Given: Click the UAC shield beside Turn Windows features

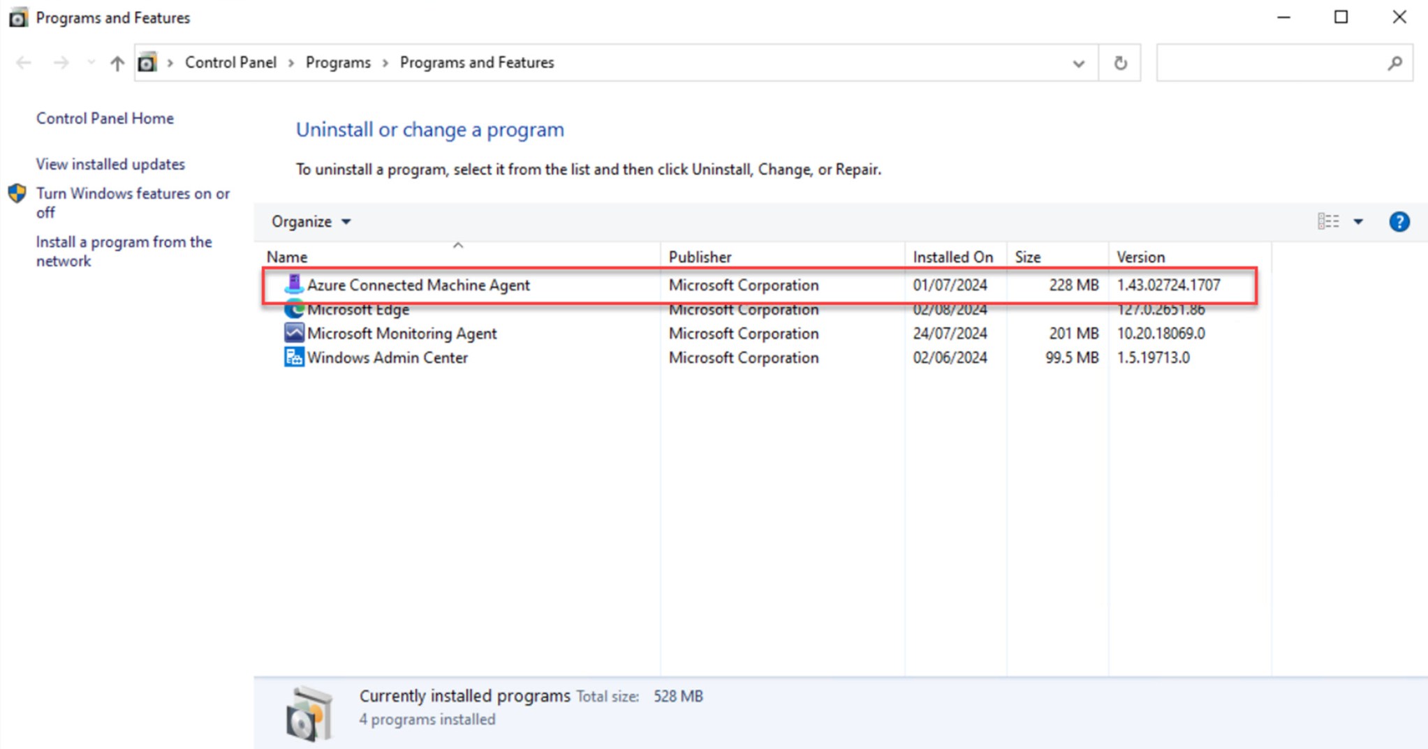Looking at the screenshot, I should coord(17,193).
